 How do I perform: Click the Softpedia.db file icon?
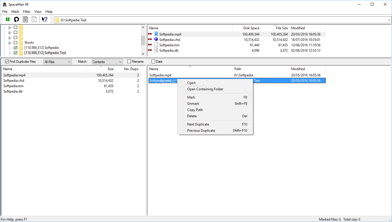(156, 50)
